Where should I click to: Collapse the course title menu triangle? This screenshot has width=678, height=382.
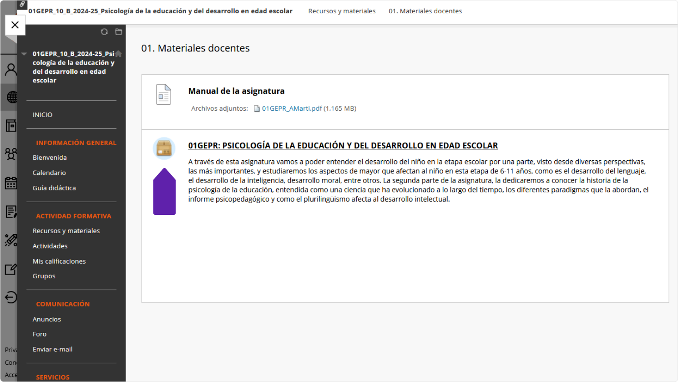click(x=24, y=54)
